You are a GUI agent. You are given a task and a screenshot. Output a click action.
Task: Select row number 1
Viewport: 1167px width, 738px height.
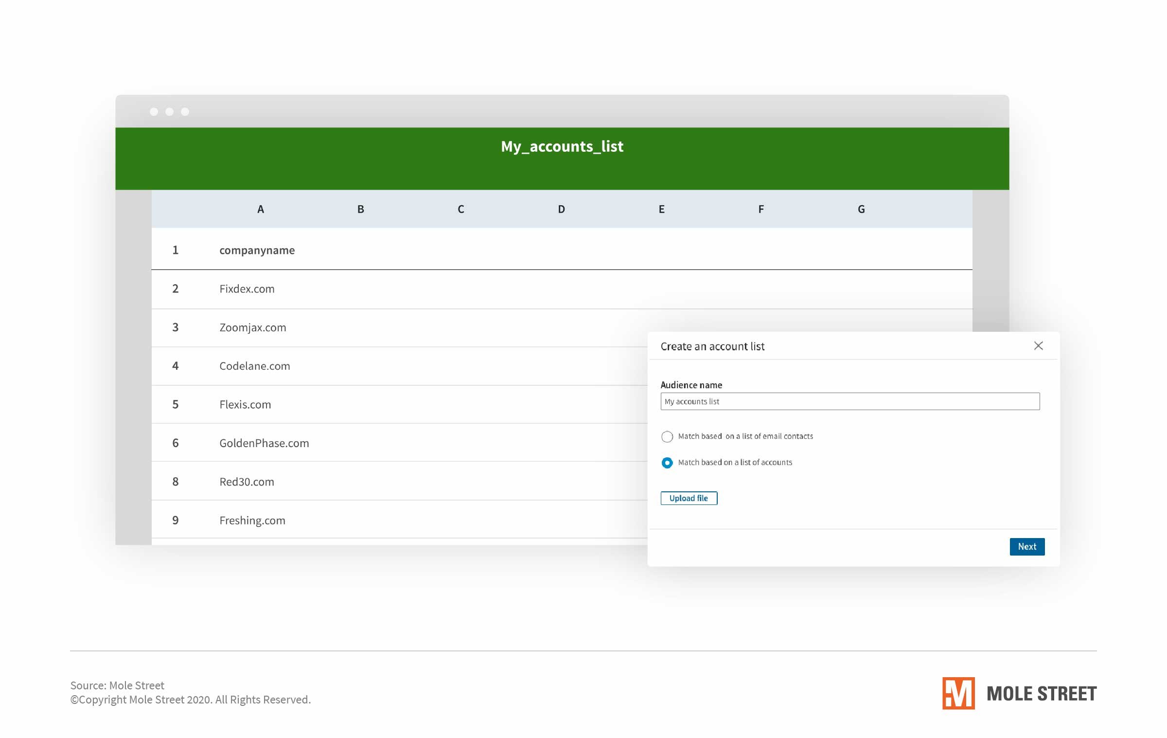[x=176, y=250]
